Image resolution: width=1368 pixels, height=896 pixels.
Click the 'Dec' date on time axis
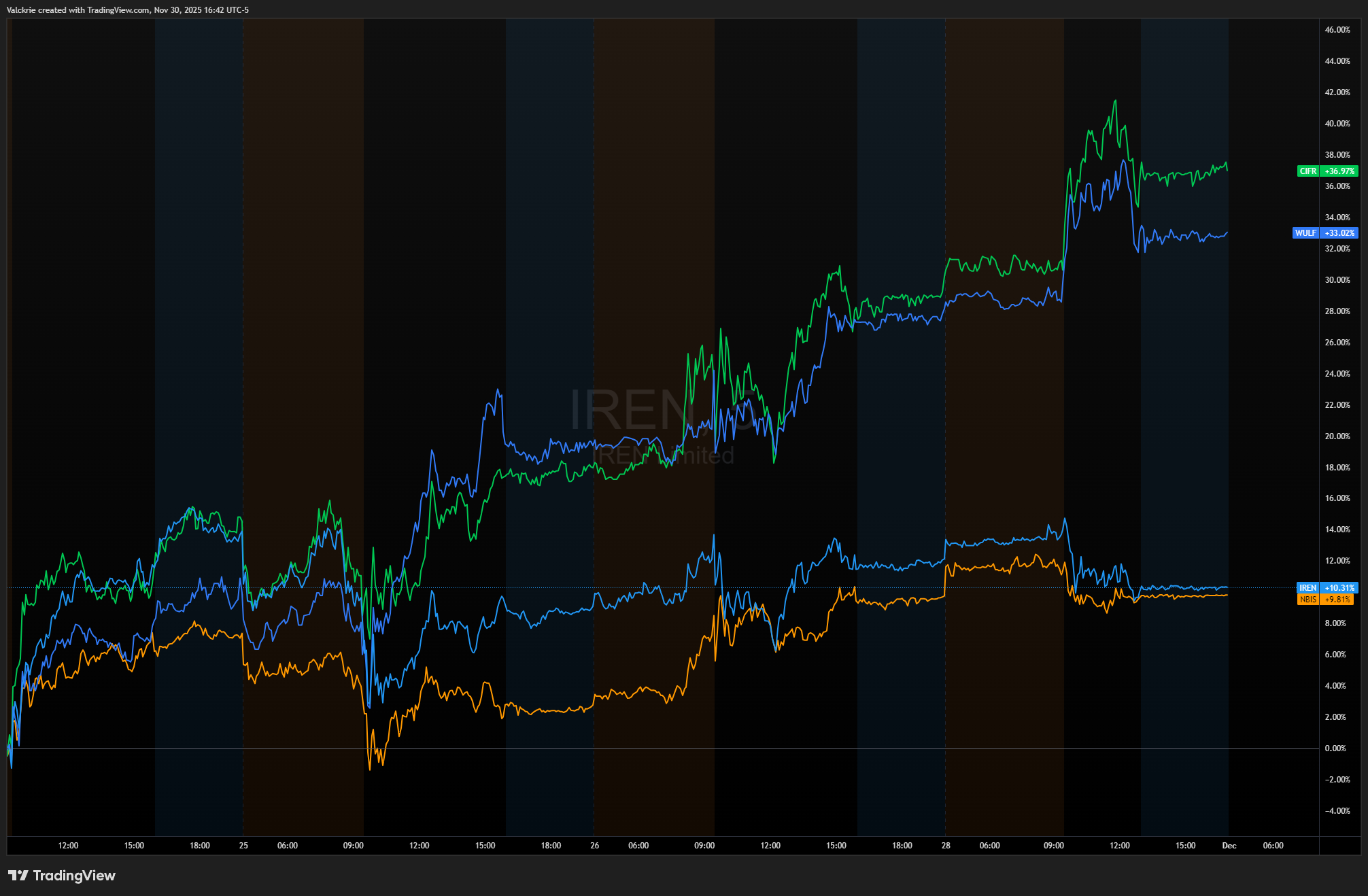click(1229, 846)
